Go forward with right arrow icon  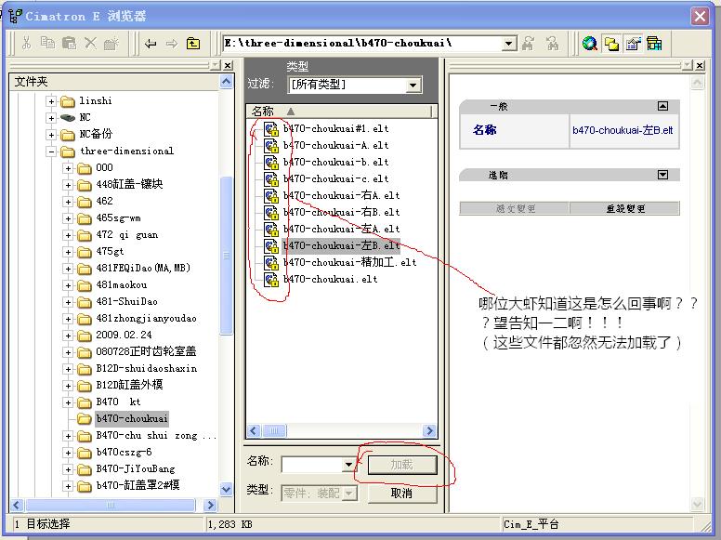click(172, 44)
